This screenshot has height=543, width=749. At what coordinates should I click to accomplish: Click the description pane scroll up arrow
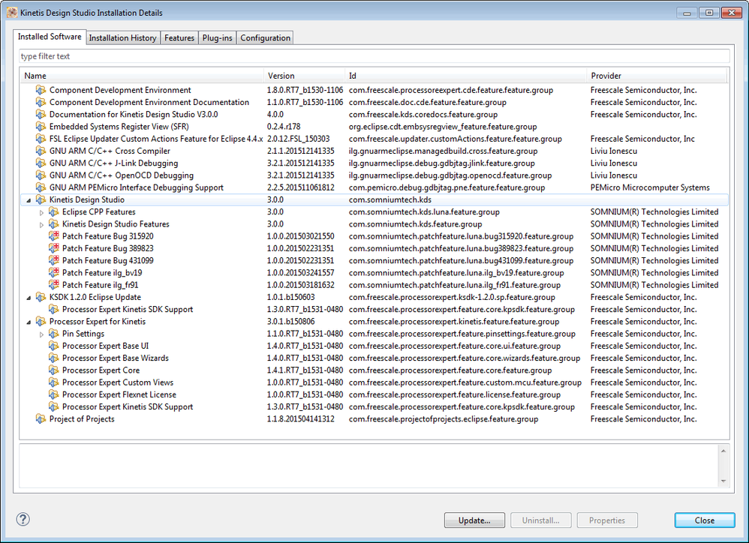(x=723, y=451)
